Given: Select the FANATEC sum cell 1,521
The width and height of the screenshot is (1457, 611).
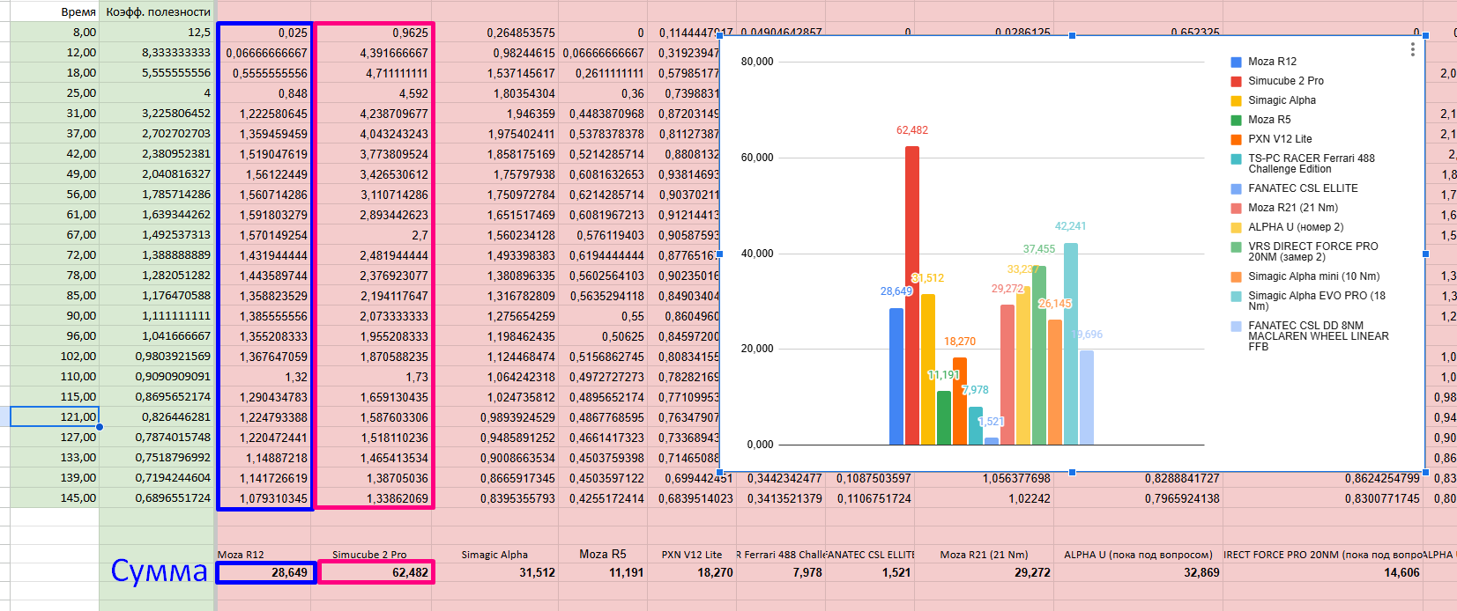Looking at the screenshot, I should pyautogui.click(x=870, y=572).
